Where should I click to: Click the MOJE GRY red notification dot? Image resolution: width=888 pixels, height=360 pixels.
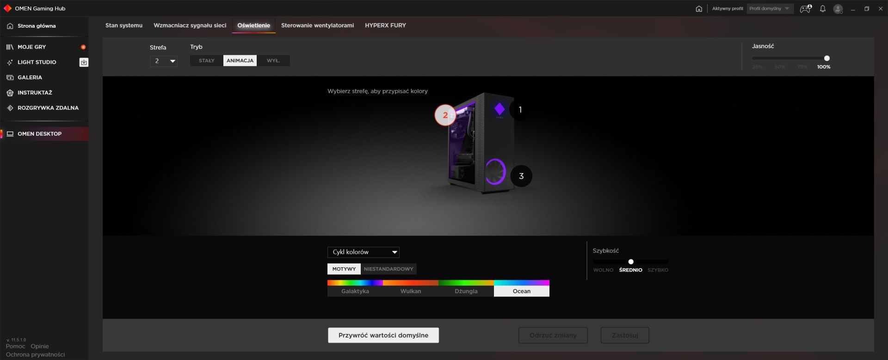pos(83,47)
